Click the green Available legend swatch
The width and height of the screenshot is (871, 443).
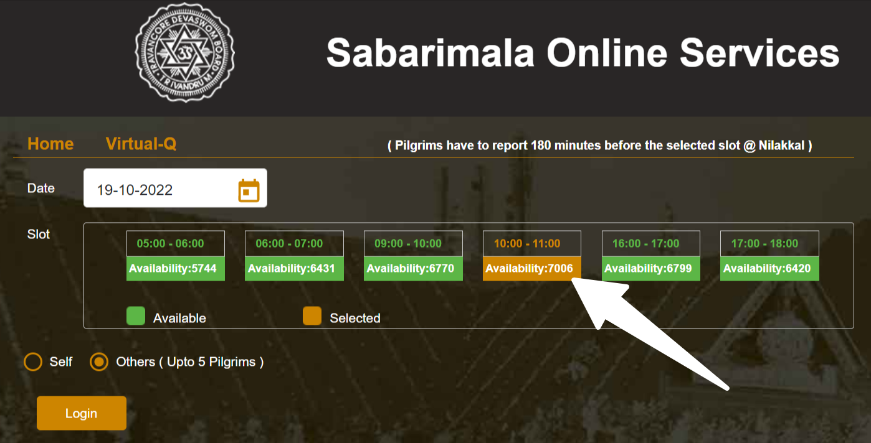[136, 316]
